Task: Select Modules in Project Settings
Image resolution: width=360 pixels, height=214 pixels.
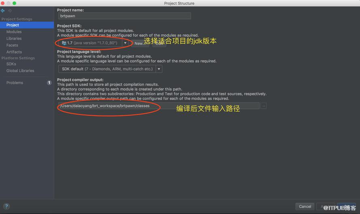Action: (x=14, y=32)
